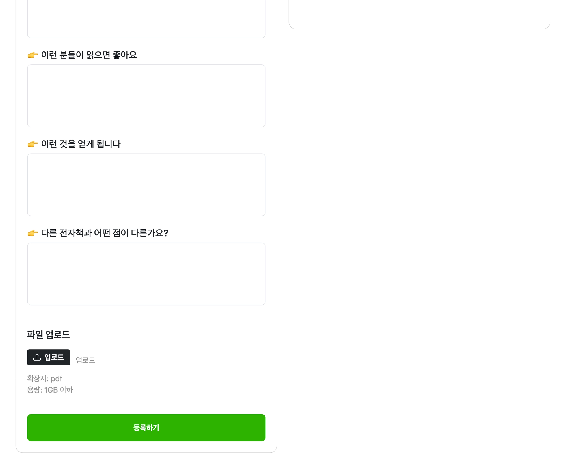Click the '확장자: pdf' hint text
Viewport: 579px width, 464px height.
point(45,378)
